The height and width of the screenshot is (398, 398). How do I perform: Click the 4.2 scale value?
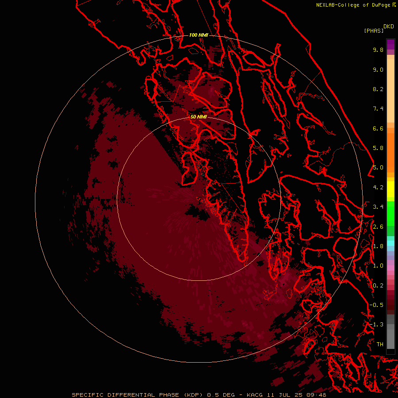pos(378,188)
